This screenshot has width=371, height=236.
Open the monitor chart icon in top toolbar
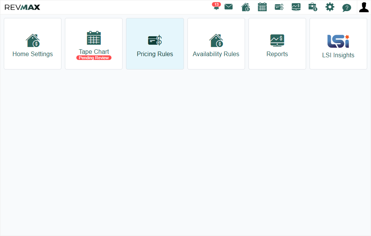[296, 7]
